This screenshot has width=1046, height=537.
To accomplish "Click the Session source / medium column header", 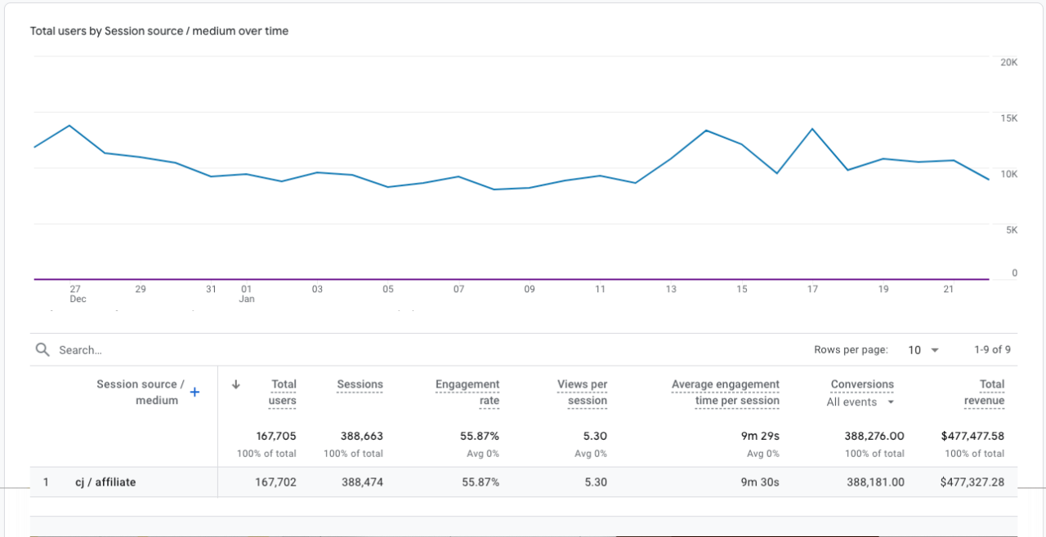I will [139, 393].
